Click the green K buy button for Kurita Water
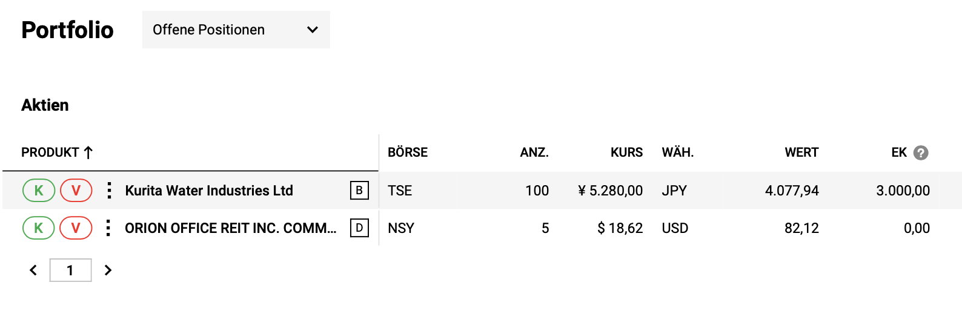 point(39,191)
